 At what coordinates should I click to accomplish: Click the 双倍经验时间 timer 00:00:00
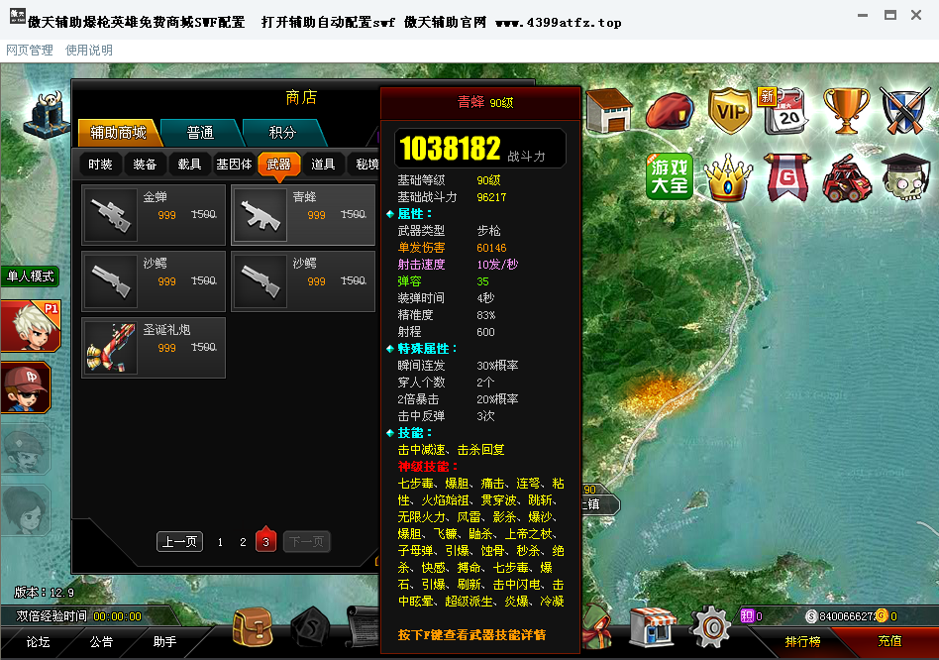pos(117,616)
